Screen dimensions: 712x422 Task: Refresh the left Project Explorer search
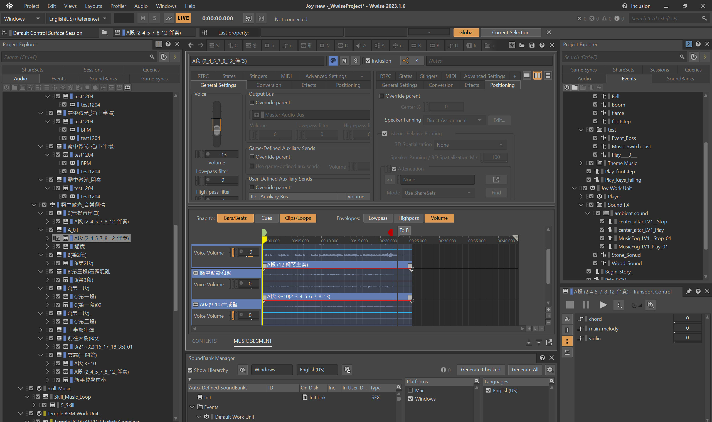click(164, 57)
